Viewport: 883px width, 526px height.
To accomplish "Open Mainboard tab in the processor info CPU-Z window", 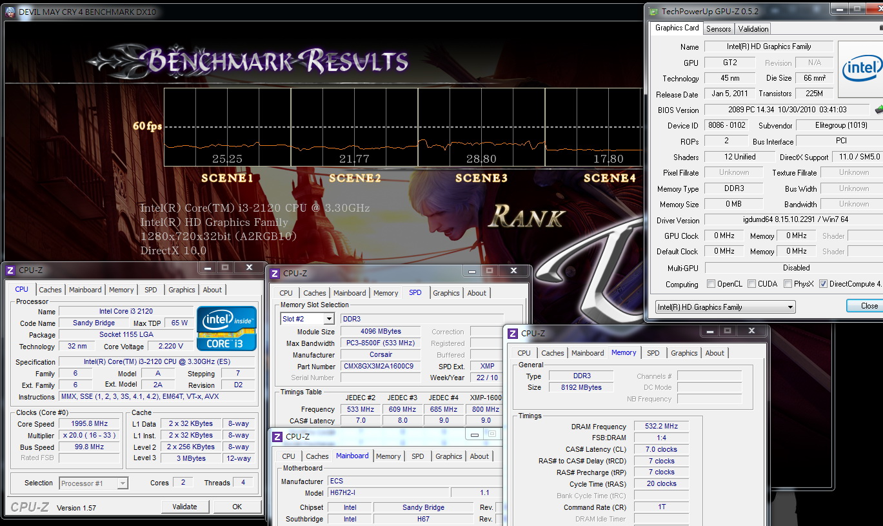I will point(85,290).
